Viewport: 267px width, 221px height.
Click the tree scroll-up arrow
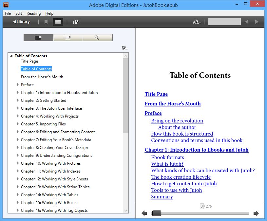click(126, 56)
